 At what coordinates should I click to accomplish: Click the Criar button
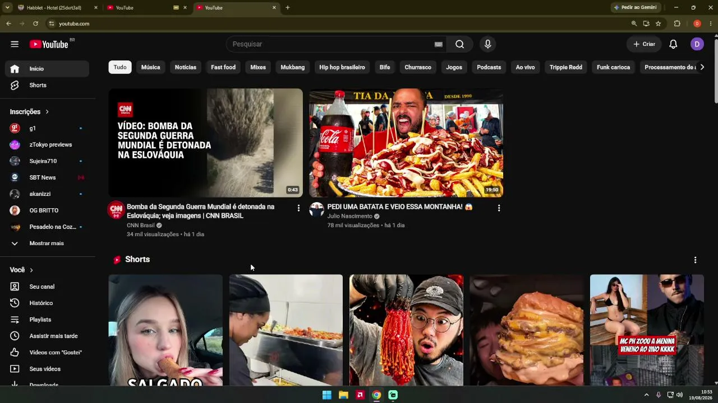[x=644, y=44]
